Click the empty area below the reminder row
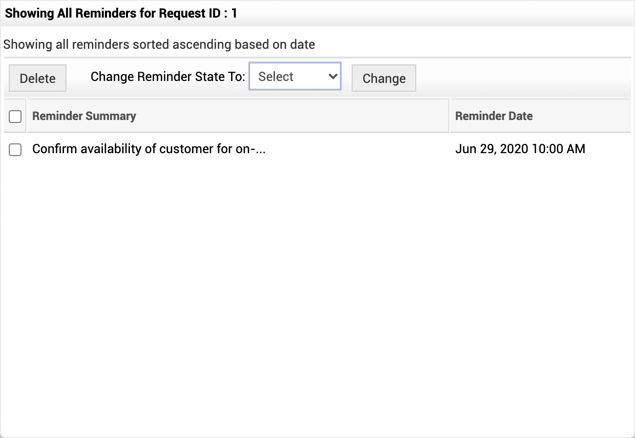Image resolution: width=635 pixels, height=438 pixels. (317, 293)
